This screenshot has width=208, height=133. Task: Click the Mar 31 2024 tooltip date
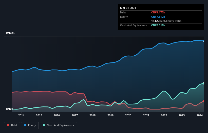click(128, 8)
